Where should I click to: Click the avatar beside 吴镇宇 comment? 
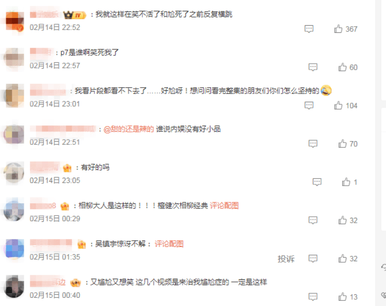[x=14, y=248]
